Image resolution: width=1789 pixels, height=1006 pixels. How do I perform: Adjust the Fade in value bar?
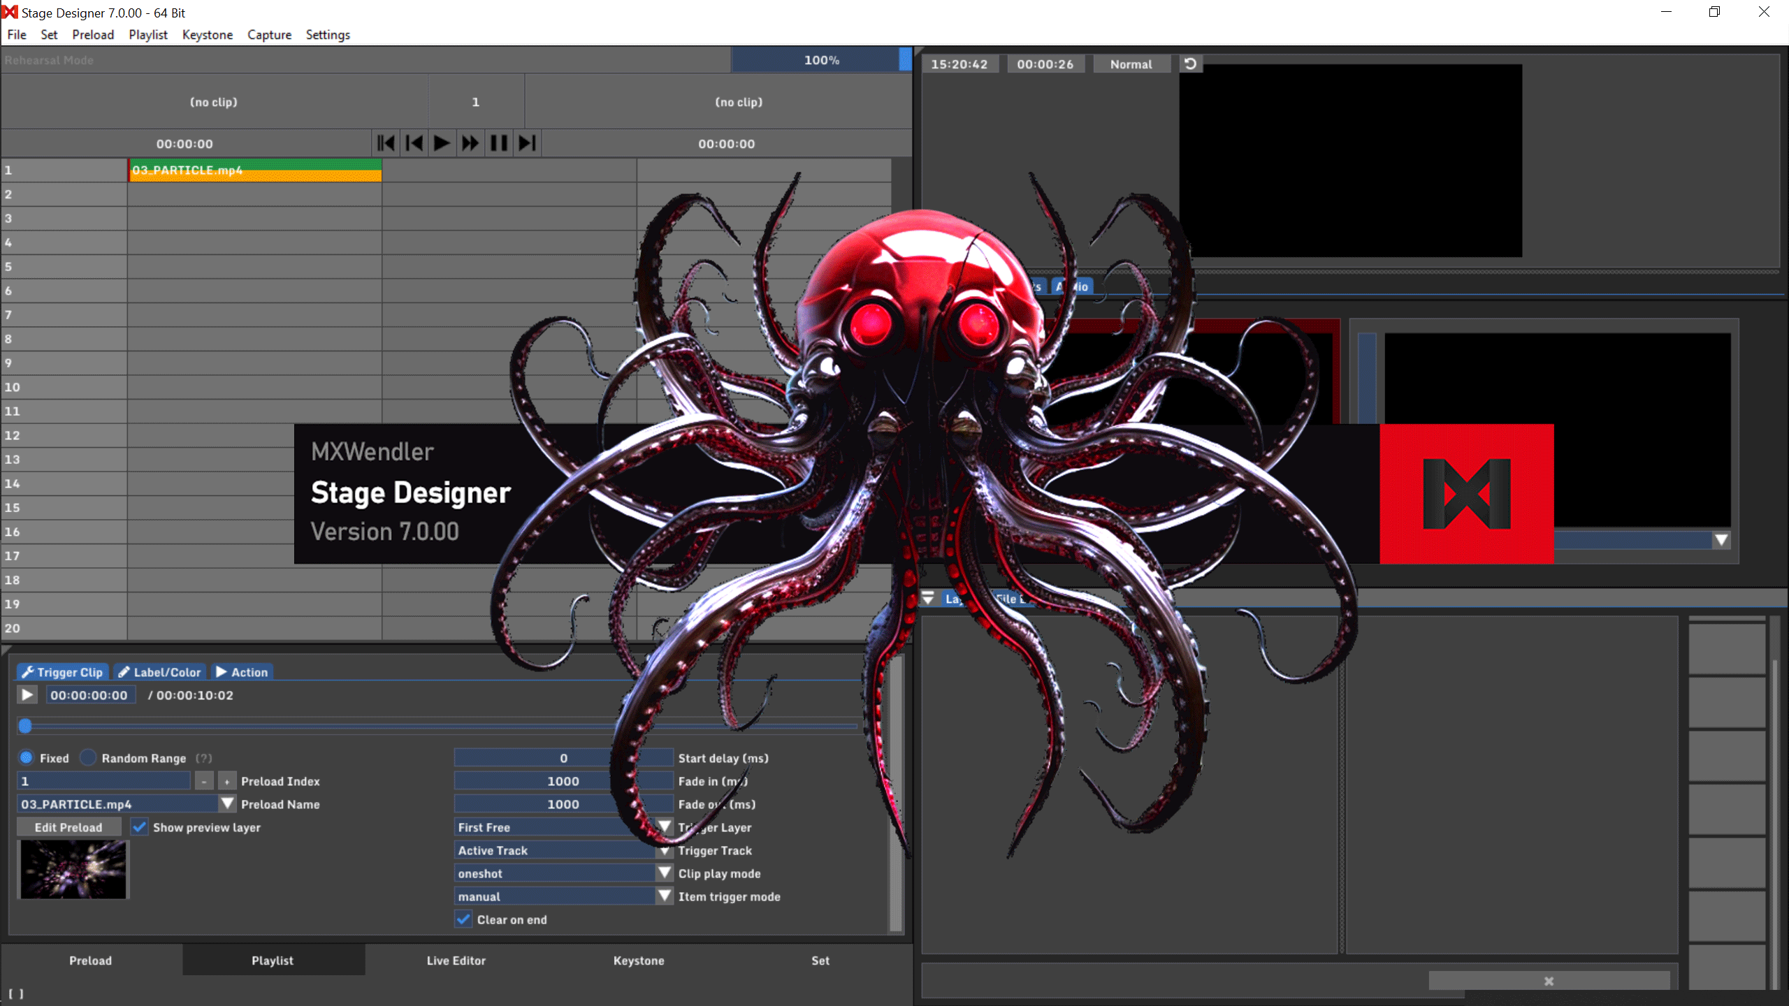(x=563, y=781)
